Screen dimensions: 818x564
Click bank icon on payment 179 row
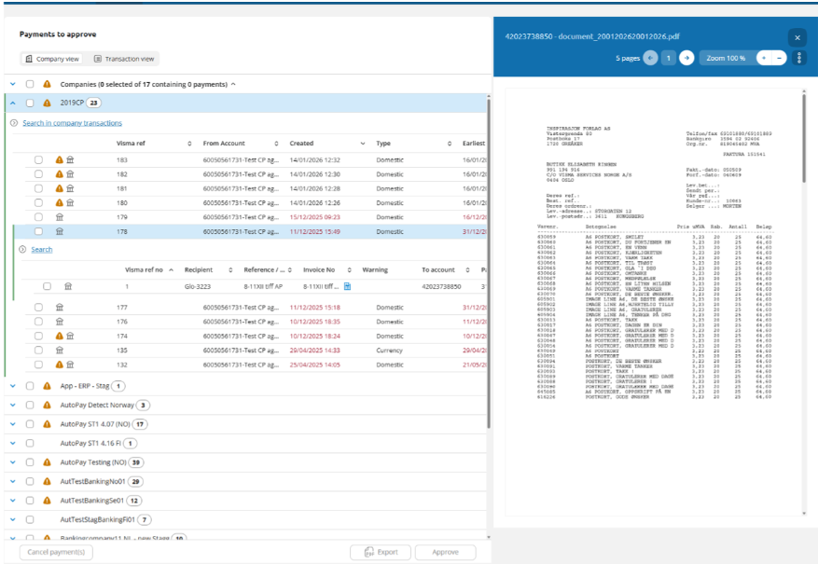click(x=60, y=217)
